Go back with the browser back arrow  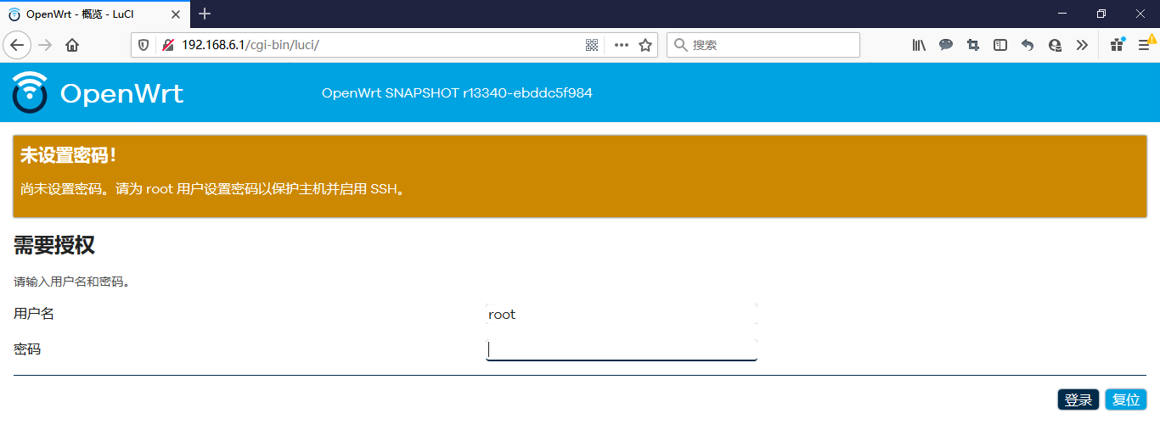coord(18,45)
